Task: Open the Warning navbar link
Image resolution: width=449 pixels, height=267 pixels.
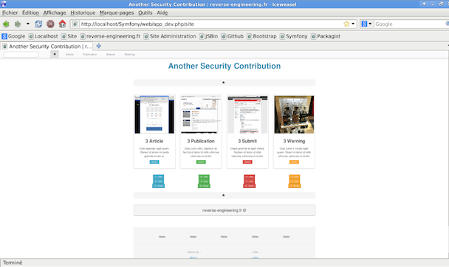Action: click(129, 55)
